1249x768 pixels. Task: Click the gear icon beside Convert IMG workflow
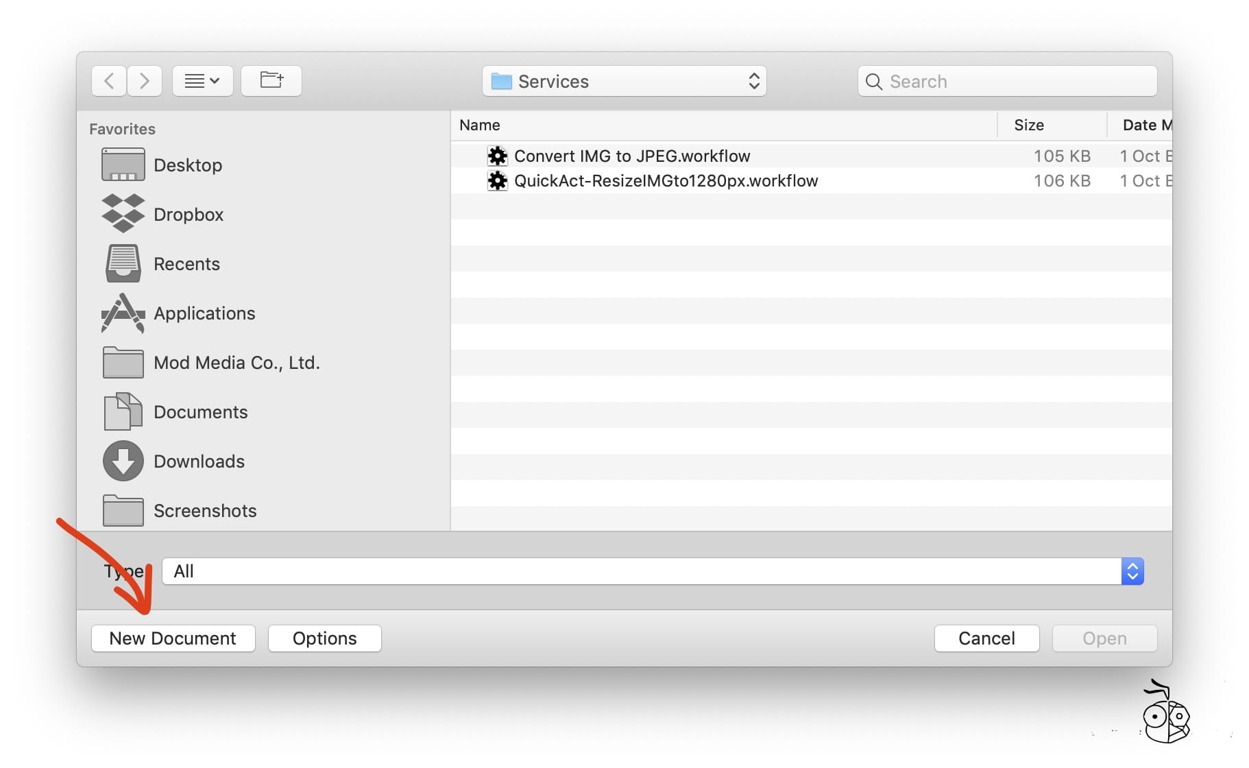point(497,156)
